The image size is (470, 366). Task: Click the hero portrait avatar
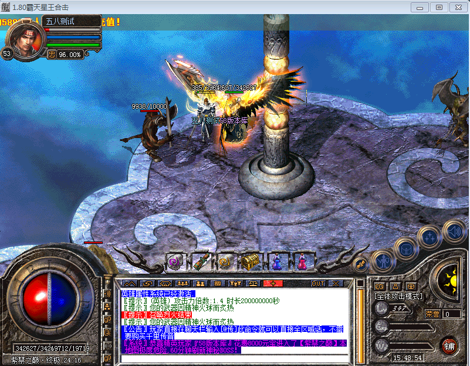tap(26, 39)
